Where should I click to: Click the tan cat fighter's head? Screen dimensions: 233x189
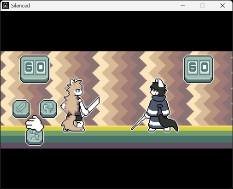pyautogui.click(x=75, y=88)
